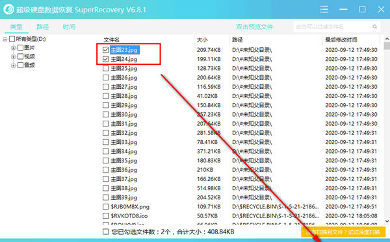Click the scrollbar up arrow
This screenshot has height=242, width=390.
coord(387,39)
